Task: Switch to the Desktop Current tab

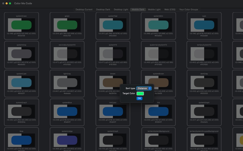Action: click(84, 9)
